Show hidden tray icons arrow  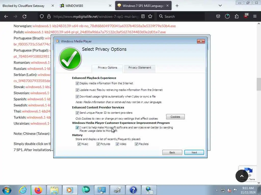(x=217, y=190)
